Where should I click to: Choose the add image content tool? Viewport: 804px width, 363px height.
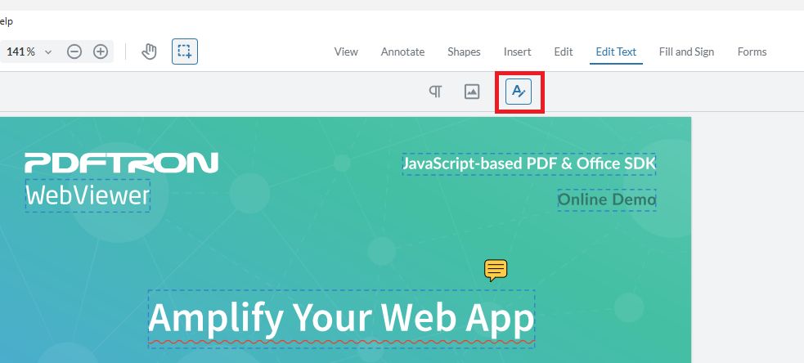click(x=472, y=92)
